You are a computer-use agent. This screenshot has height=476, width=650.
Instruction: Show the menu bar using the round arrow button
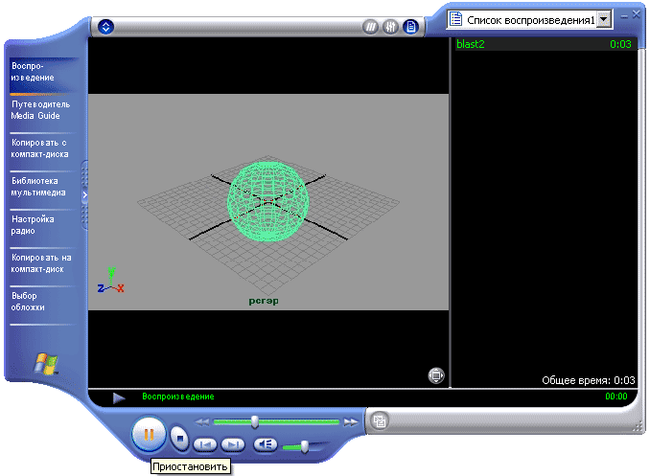click(105, 26)
